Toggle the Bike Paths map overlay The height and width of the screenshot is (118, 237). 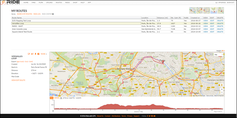pyautogui.click(x=209, y=54)
